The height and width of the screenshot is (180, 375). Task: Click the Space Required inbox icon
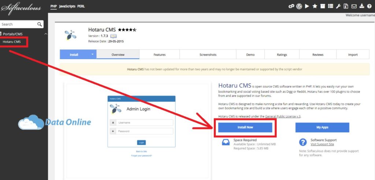pos(226,142)
